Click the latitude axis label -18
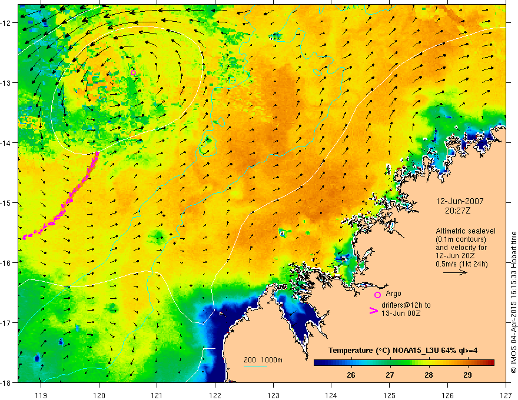 coord(6,382)
